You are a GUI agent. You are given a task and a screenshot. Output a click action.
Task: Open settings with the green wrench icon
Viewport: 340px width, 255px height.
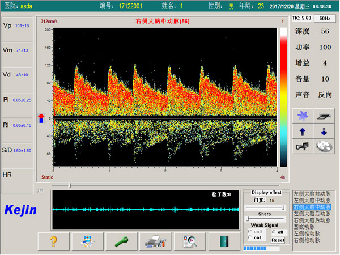(x=121, y=241)
